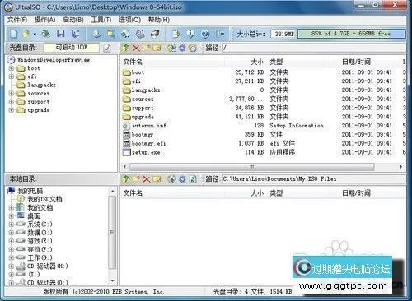This screenshot has width=412, height=301.
Task: Click the local tree vertical scrollbar thumb
Action: pos(112,233)
